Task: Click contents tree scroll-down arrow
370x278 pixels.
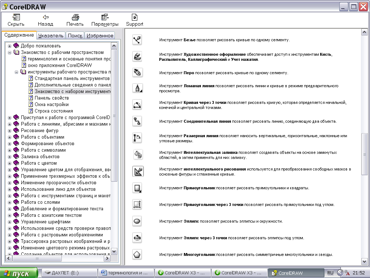Action: tap(114, 252)
